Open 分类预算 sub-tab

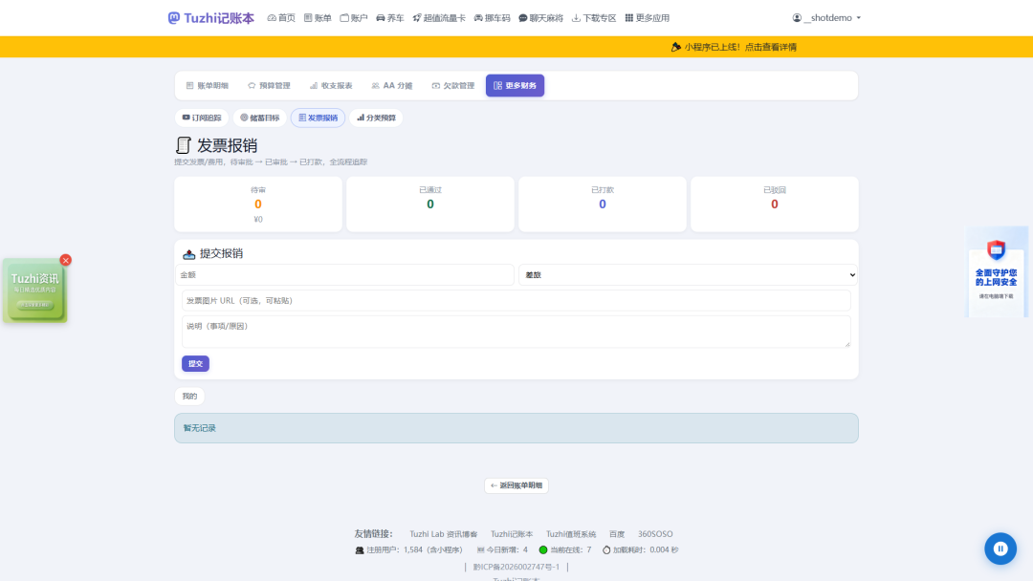[376, 118]
